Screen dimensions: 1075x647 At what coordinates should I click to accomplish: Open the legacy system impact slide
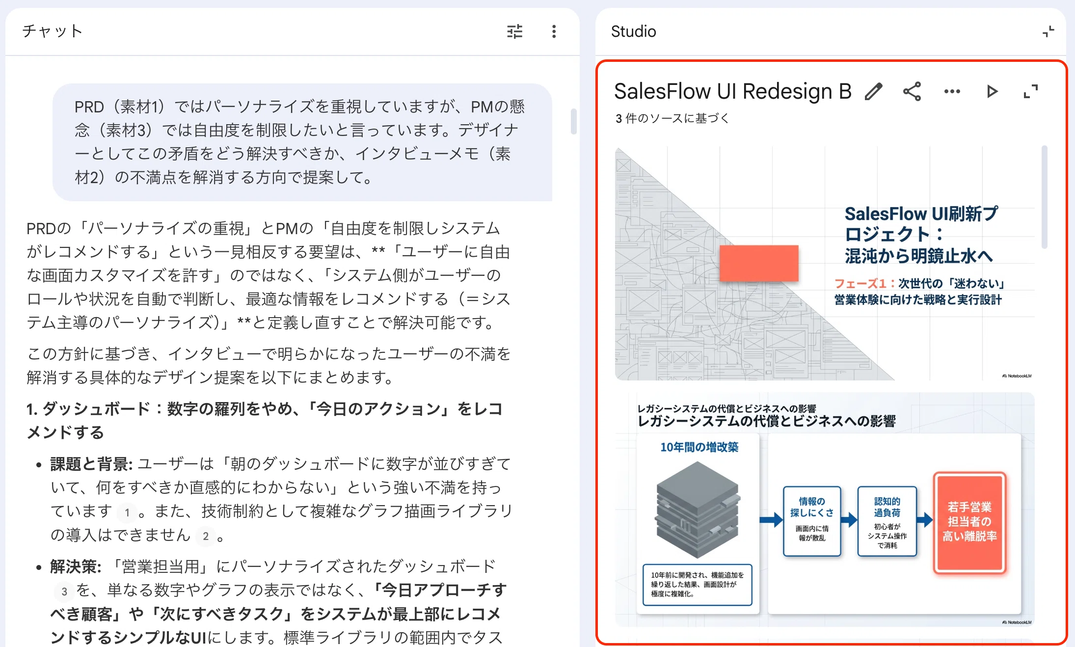(825, 509)
